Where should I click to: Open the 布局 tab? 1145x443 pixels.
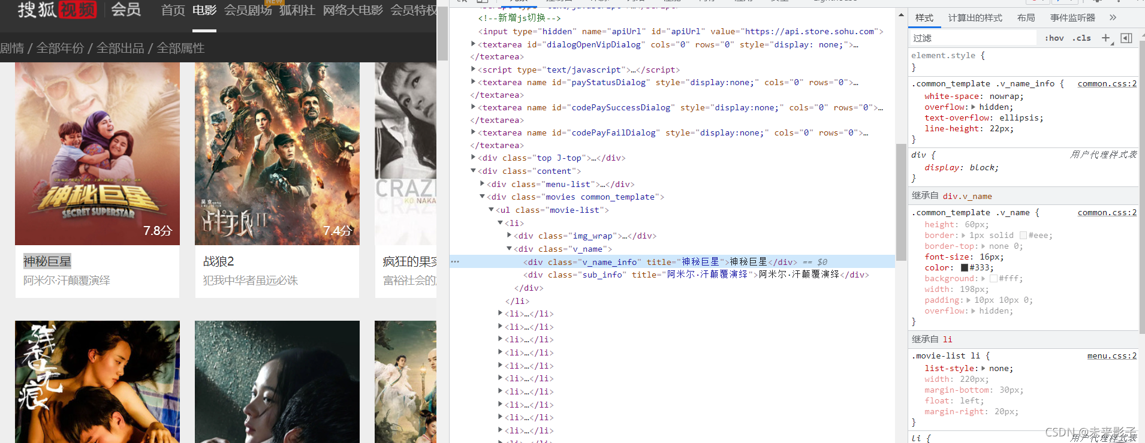tap(1026, 18)
